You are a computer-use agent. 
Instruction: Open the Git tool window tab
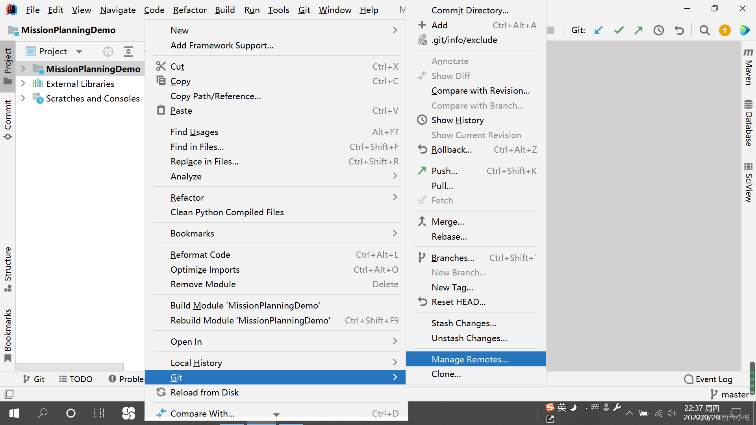pos(34,379)
